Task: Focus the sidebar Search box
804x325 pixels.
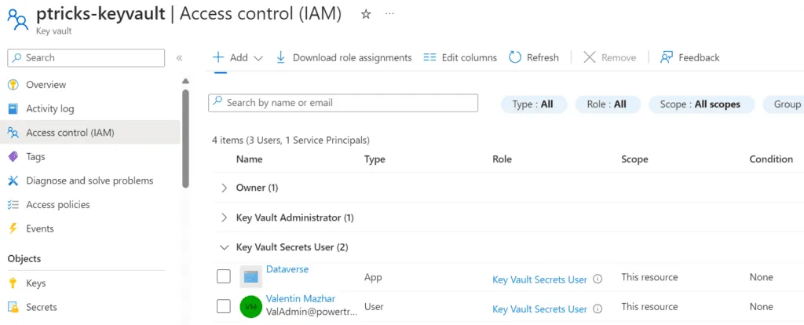Action: tap(86, 58)
